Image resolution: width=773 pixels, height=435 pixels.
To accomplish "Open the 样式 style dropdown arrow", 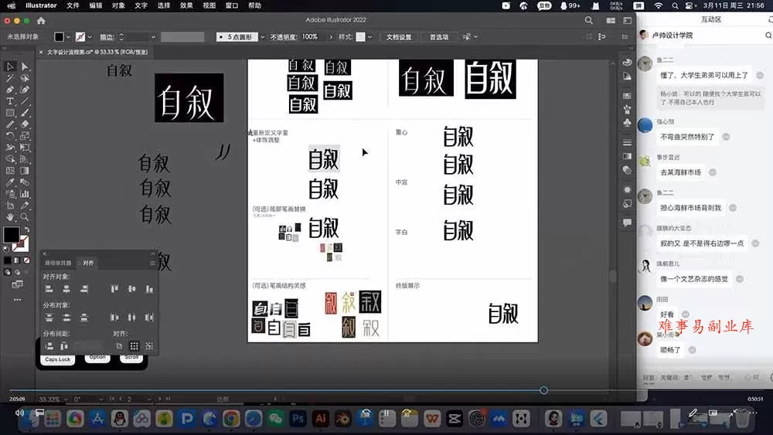I will (369, 37).
